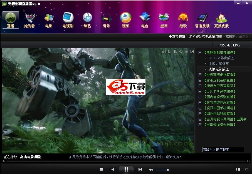The image size is (252, 174).
Task: Stop video playback
Action: click(x=101, y=170)
